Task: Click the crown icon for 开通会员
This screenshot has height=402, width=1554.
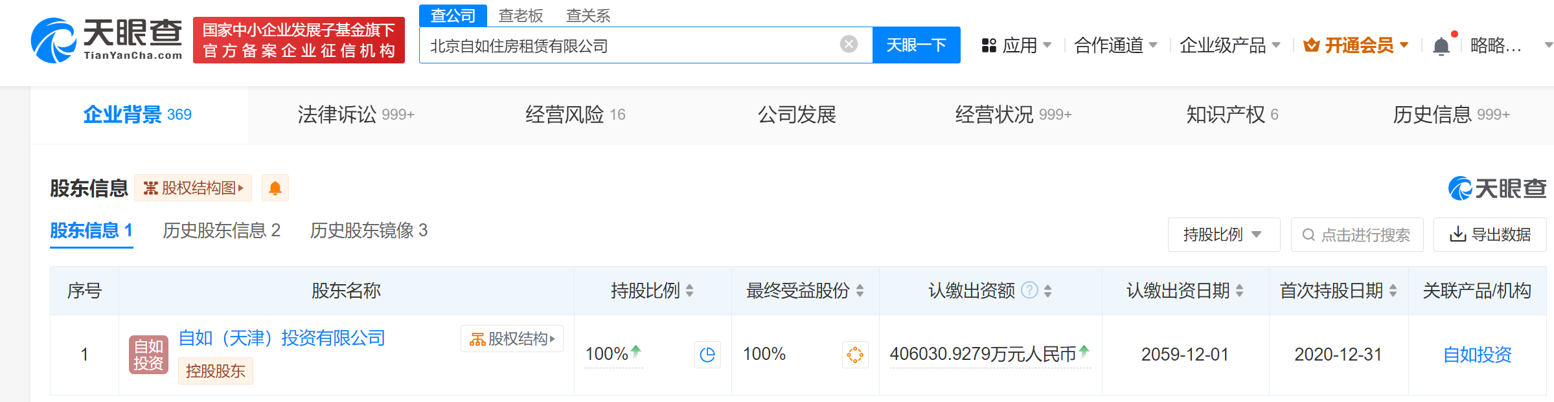Action: tap(1312, 45)
